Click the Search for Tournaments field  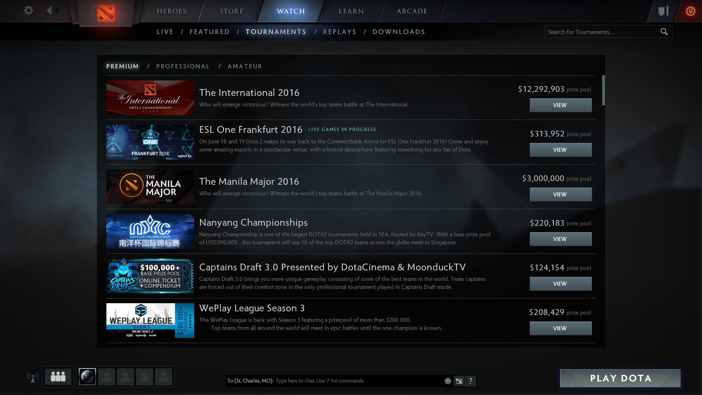[601, 32]
